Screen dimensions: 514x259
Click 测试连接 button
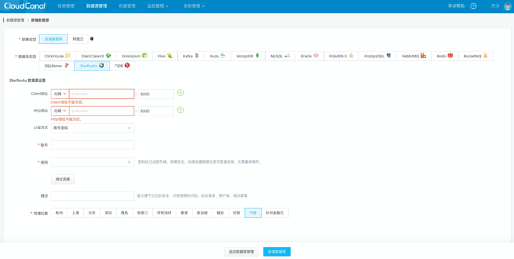pyautogui.click(x=63, y=179)
